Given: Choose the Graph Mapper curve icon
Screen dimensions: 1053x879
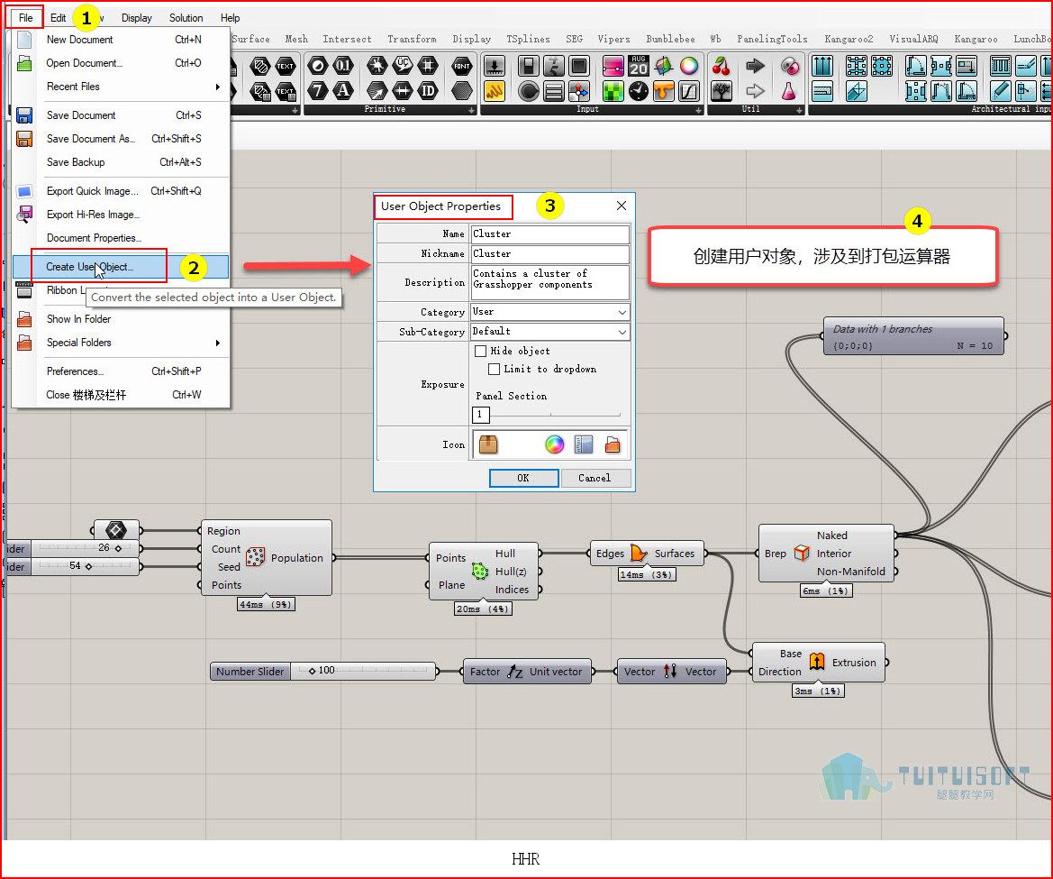Looking at the screenshot, I should click(x=688, y=90).
